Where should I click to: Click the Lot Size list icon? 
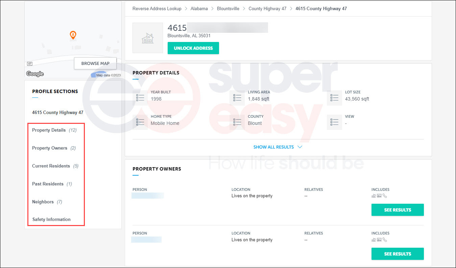(334, 98)
